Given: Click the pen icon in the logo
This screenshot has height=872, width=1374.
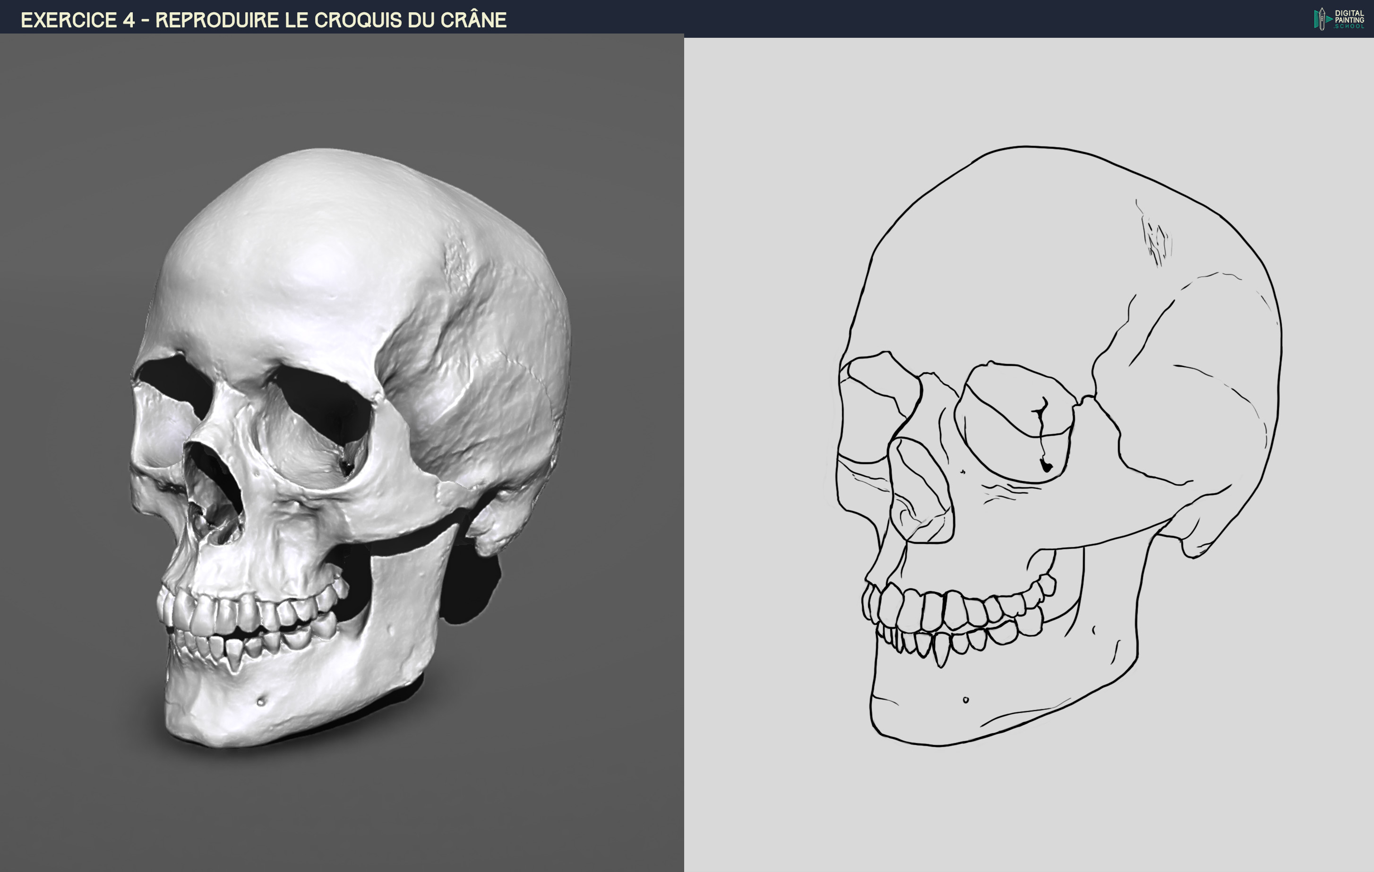Looking at the screenshot, I should [x=1322, y=19].
